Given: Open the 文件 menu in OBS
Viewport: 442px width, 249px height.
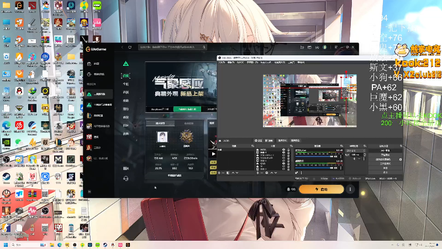Looking at the screenshot, I should click(222, 63).
